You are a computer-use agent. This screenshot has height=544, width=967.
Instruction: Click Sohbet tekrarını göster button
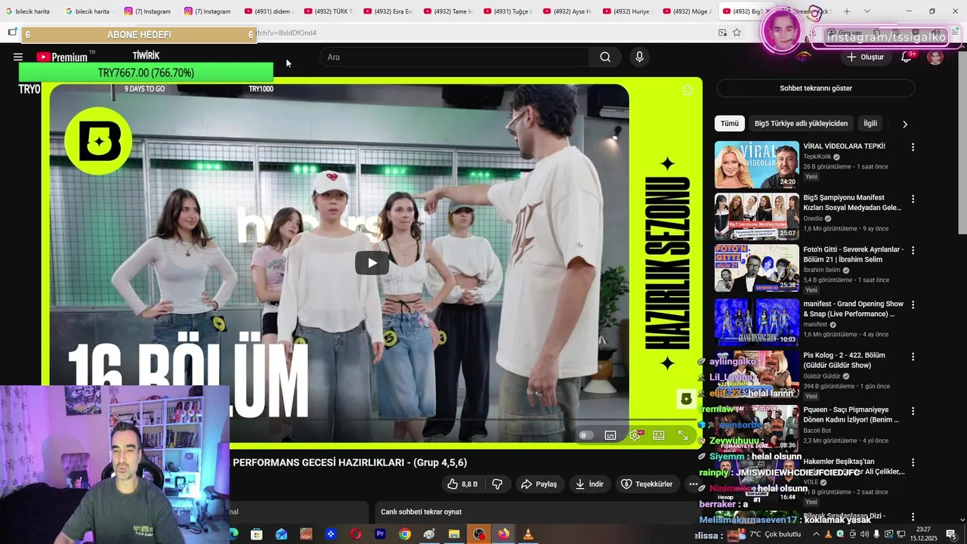[x=816, y=88]
